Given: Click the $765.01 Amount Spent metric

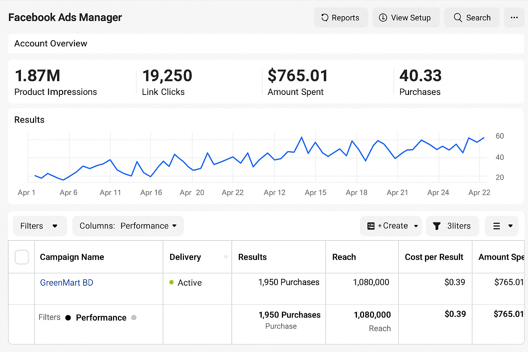Looking at the screenshot, I should tap(298, 82).
